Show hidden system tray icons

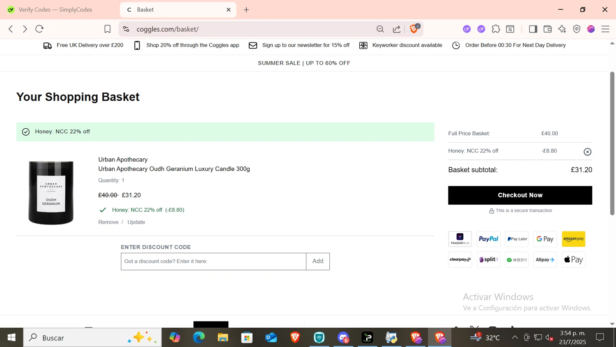[515, 338]
